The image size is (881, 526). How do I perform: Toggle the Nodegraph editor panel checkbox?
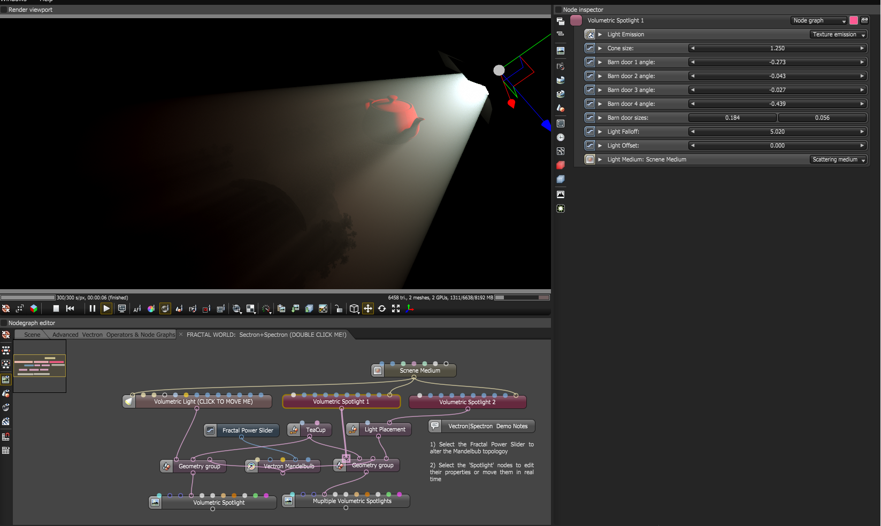[x=4, y=323]
